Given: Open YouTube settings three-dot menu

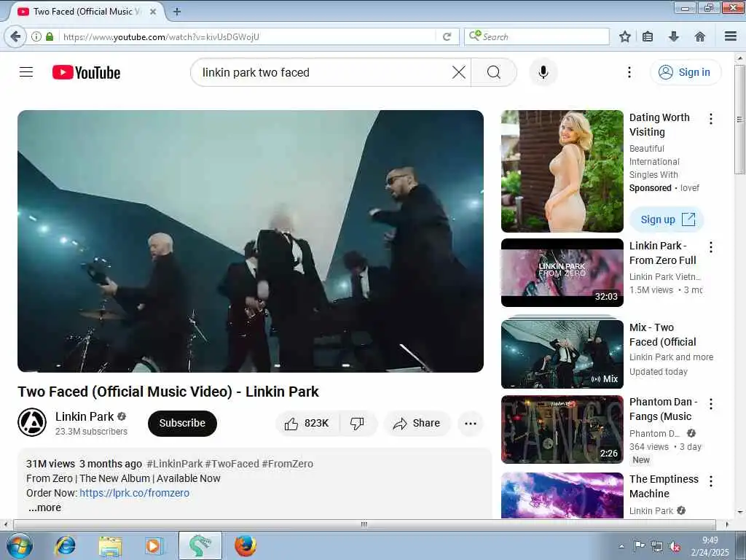Looking at the screenshot, I should click(629, 72).
